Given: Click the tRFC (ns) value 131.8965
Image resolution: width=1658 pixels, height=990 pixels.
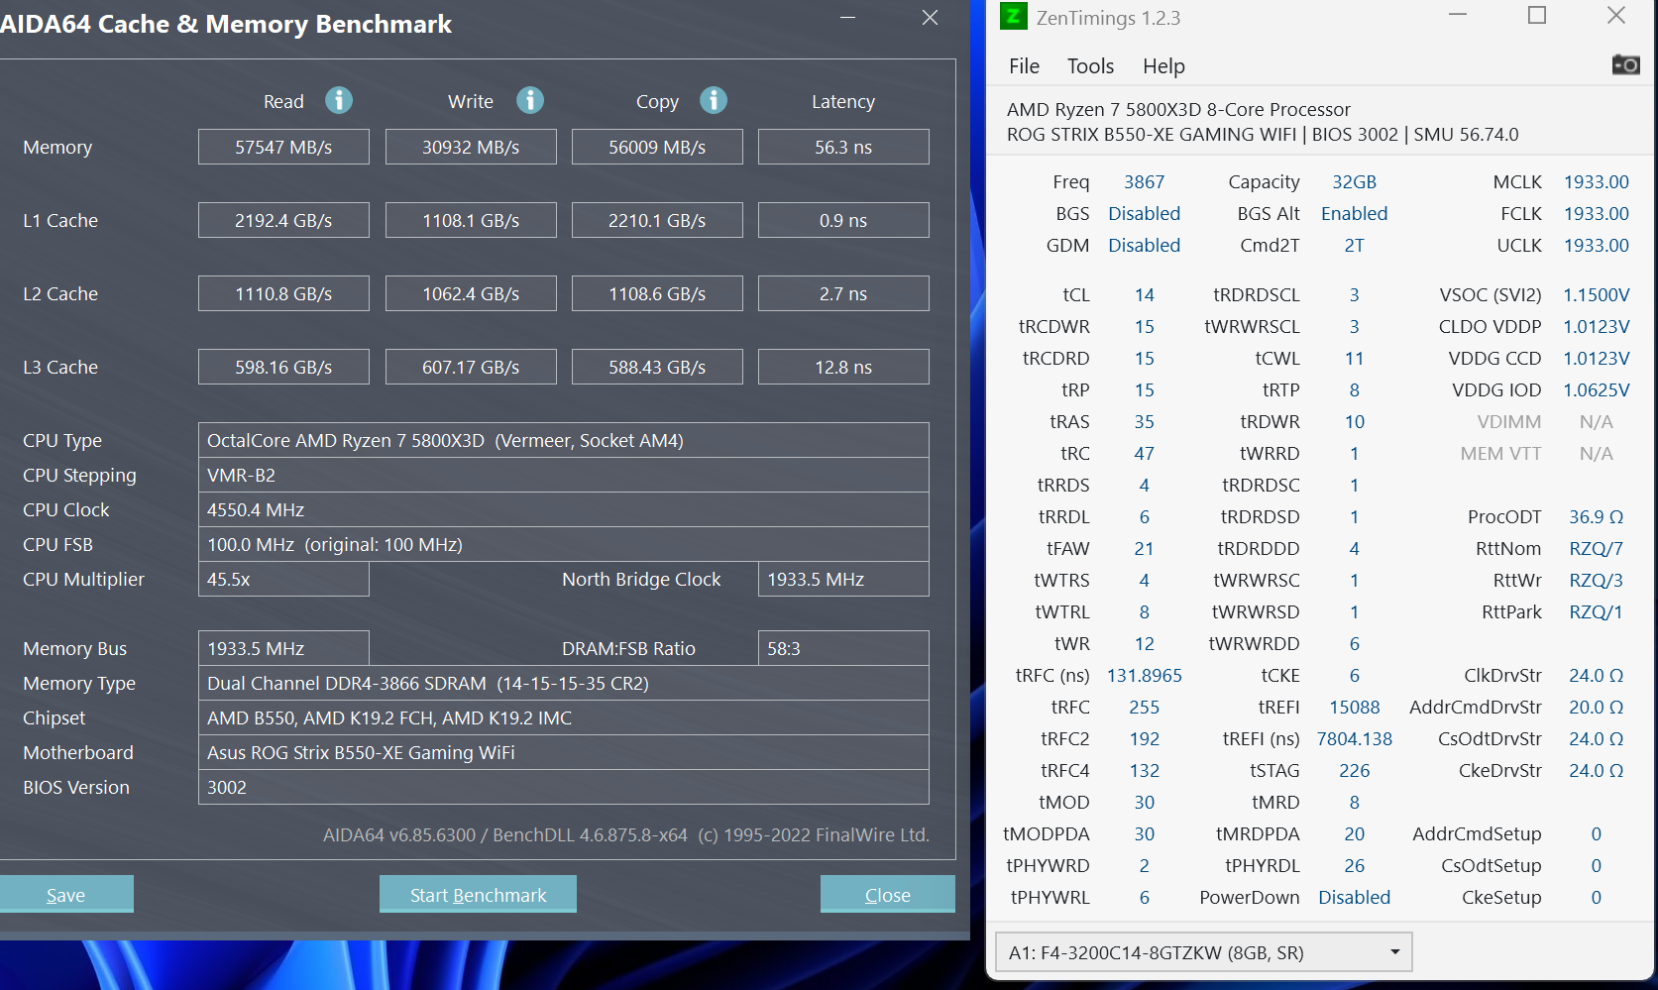Looking at the screenshot, I should pyautogui.click(x=1144, y=675).
